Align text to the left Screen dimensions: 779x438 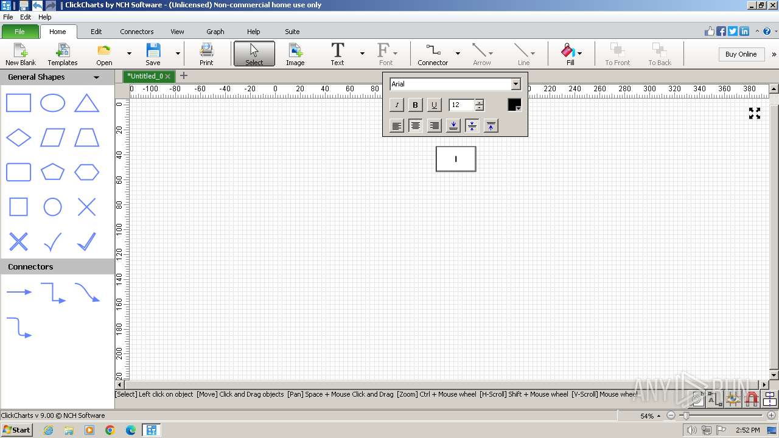point(397,126)
